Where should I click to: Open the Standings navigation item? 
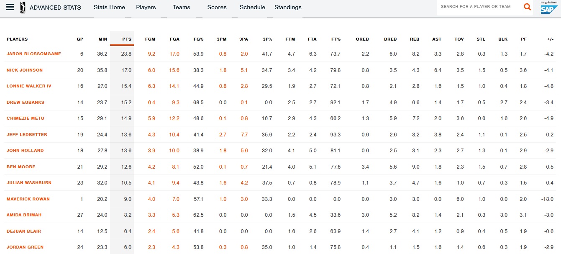click(x=288, y=7)
